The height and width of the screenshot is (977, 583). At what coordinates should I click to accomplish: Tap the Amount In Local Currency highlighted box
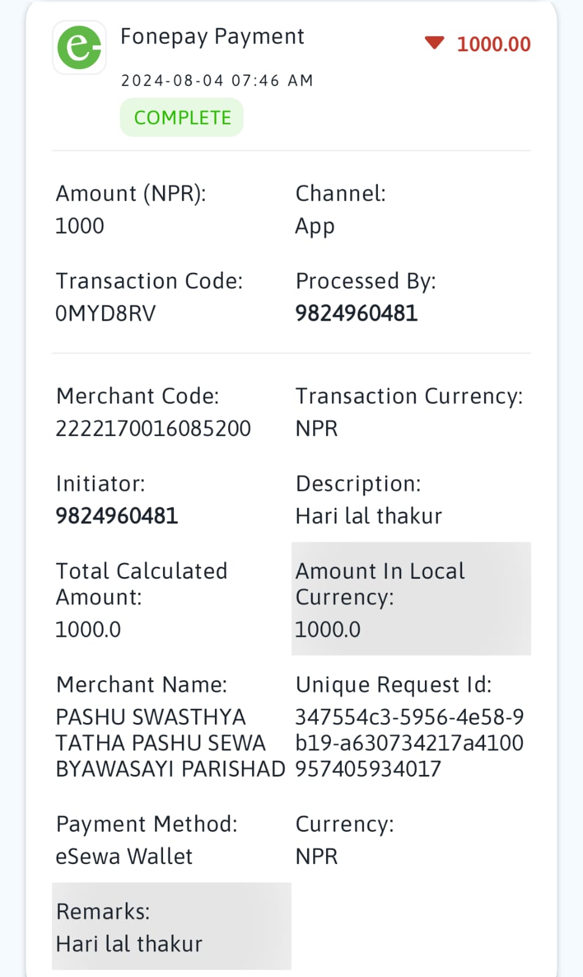pos(411,598)
